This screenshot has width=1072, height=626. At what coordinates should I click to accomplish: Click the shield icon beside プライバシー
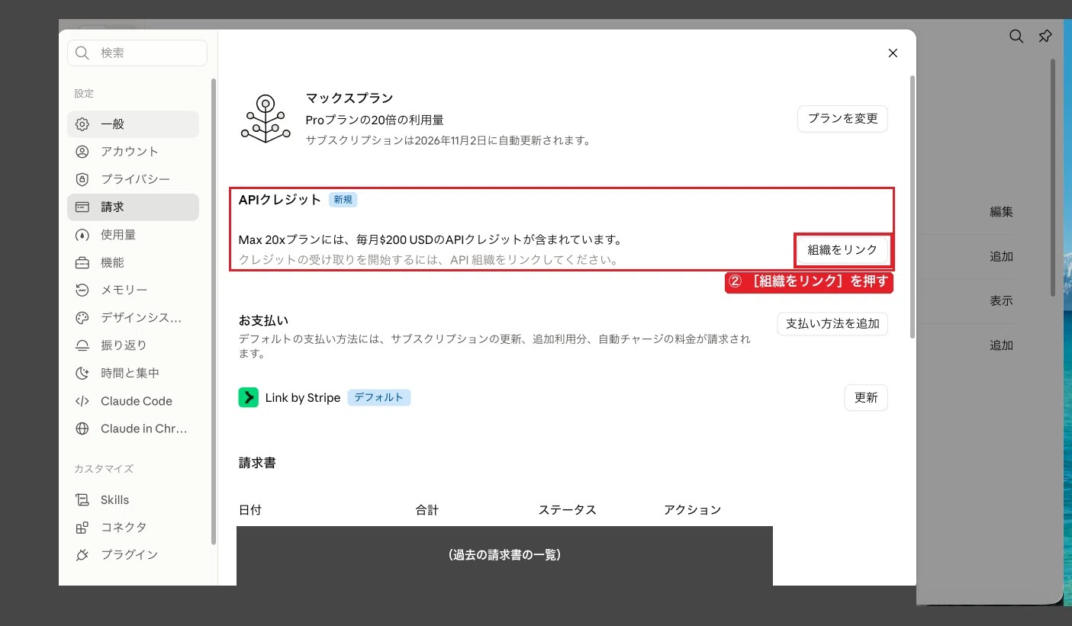point(82,179)
